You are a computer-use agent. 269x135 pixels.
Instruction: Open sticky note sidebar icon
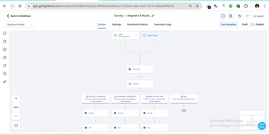tap(5, 41)
